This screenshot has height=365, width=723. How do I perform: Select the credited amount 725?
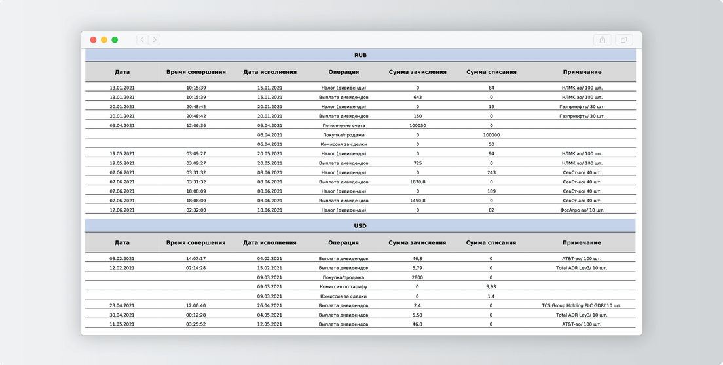[418, 163]
